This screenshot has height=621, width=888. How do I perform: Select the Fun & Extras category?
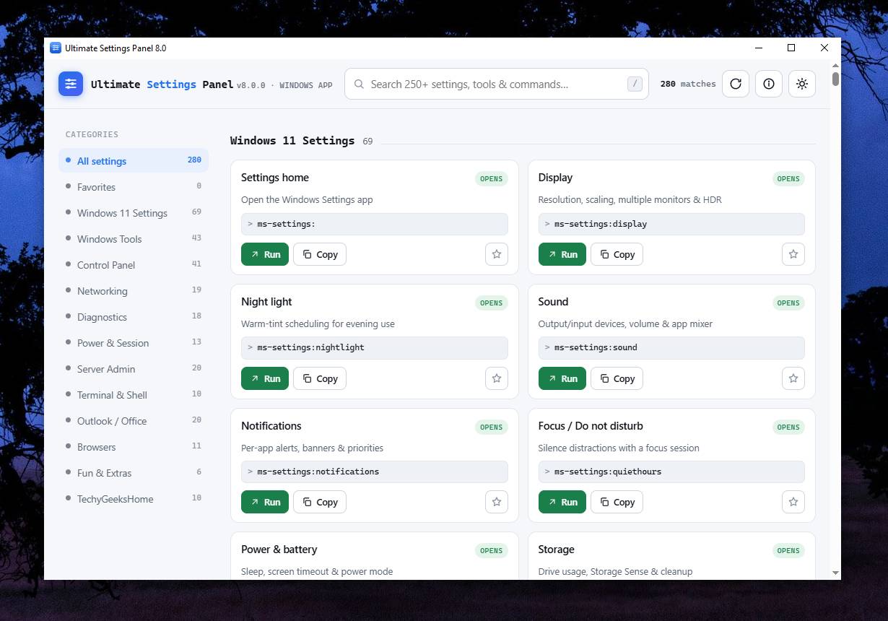click(134, 472)
